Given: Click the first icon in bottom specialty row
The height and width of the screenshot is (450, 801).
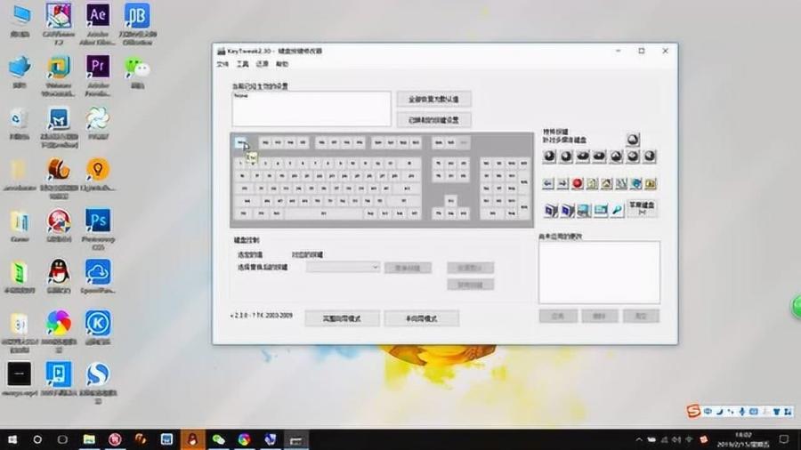Looking at the screenshot, I should 551,210.
